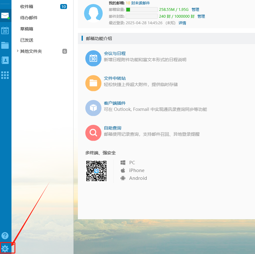Select 草稿箱 drafts folder
The image size is (255, 254).
(x=27, y=29)
